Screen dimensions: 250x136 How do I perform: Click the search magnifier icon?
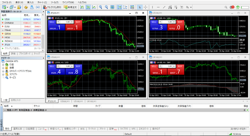[x=226, y=7]
